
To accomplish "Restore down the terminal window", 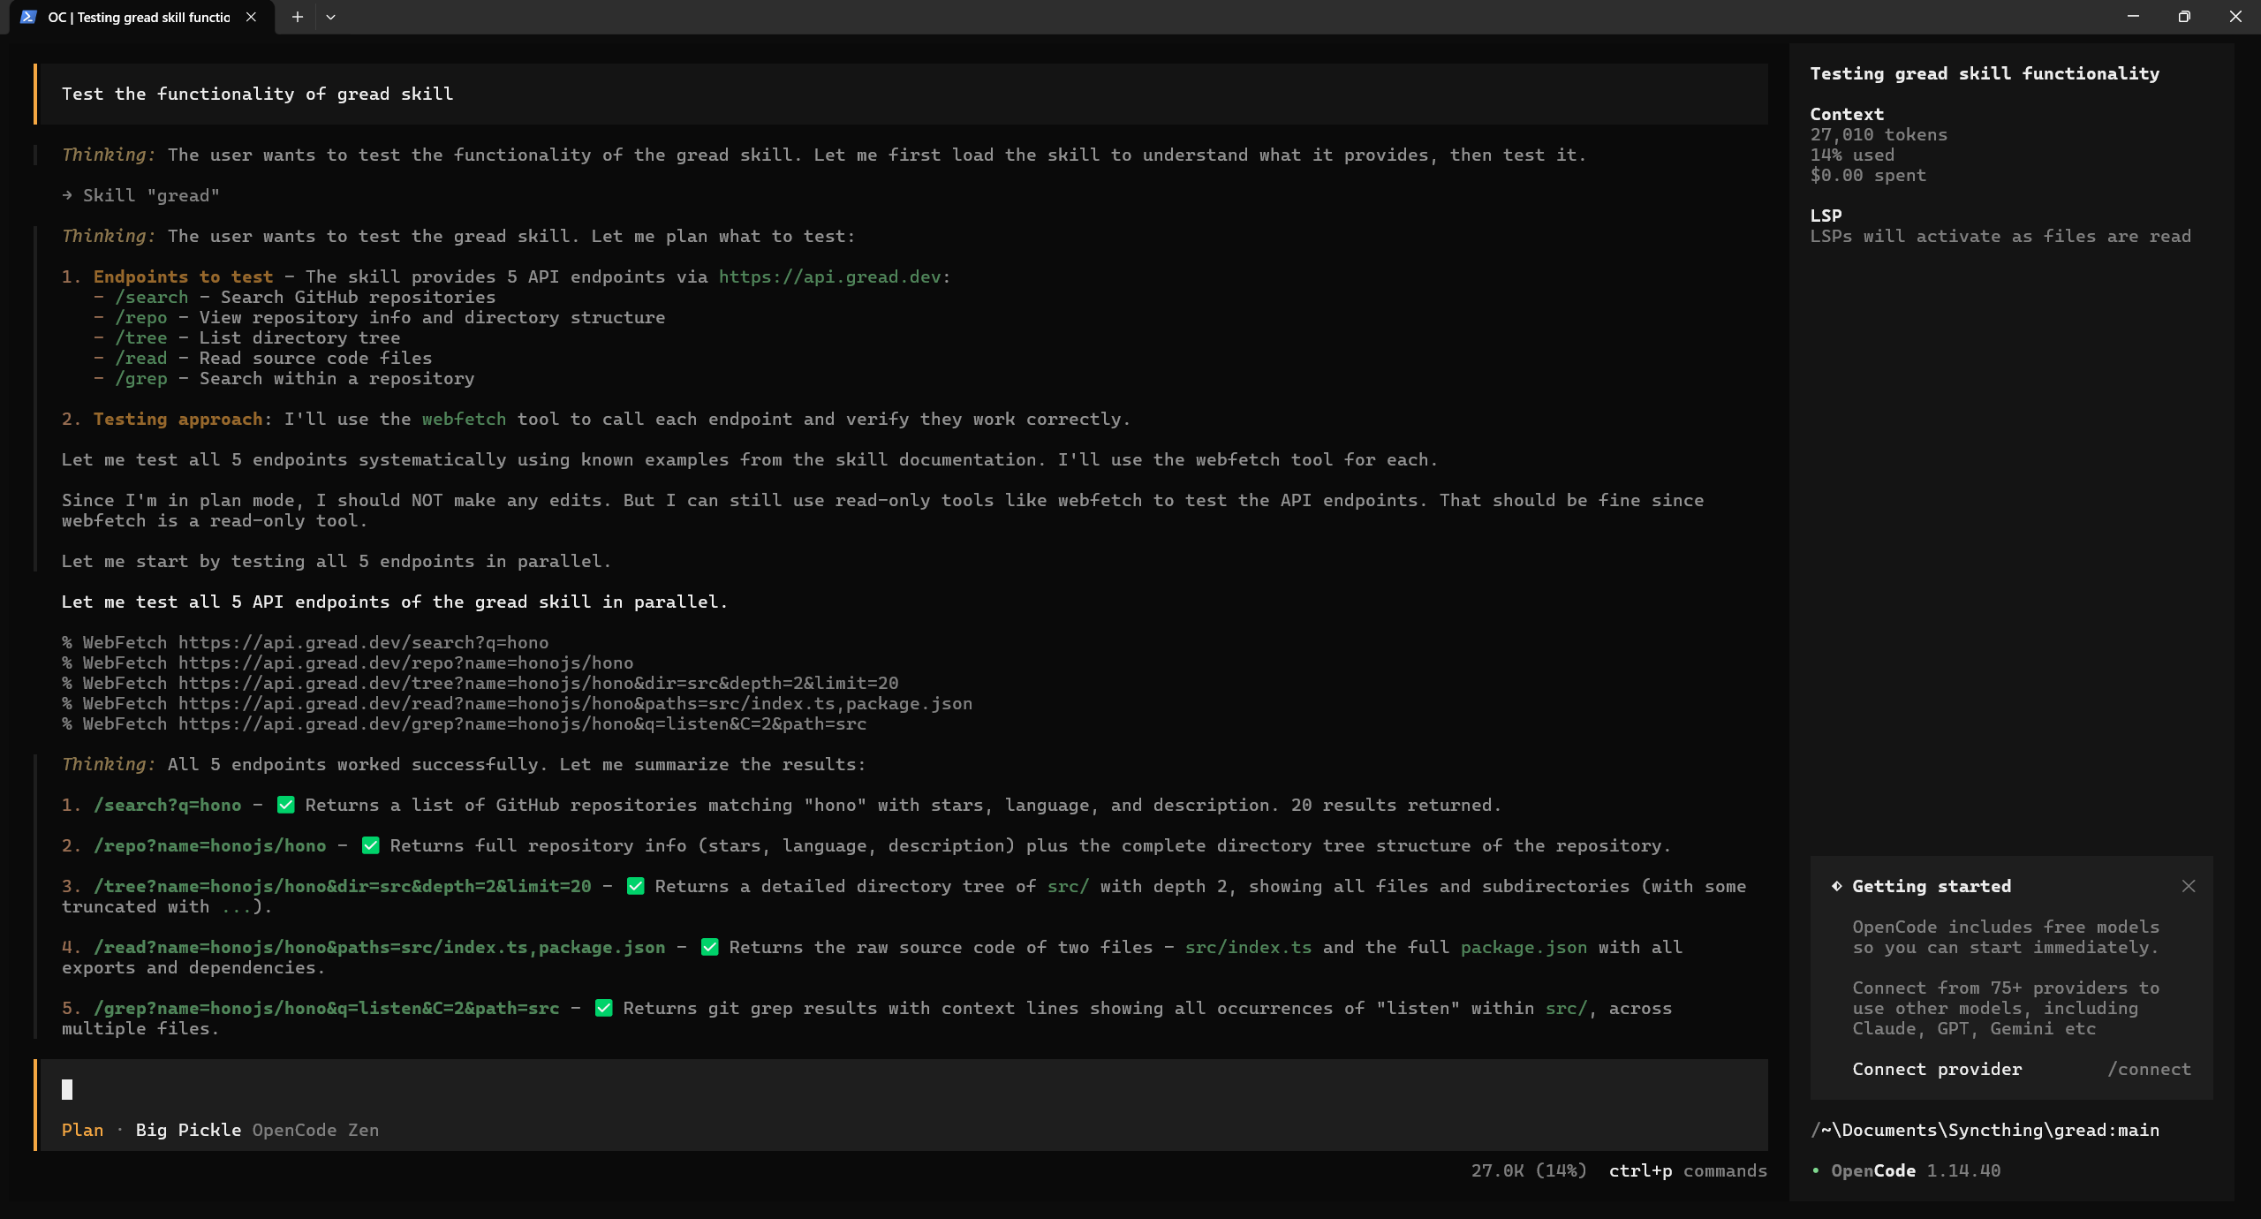I will [x=2184, y=17].
